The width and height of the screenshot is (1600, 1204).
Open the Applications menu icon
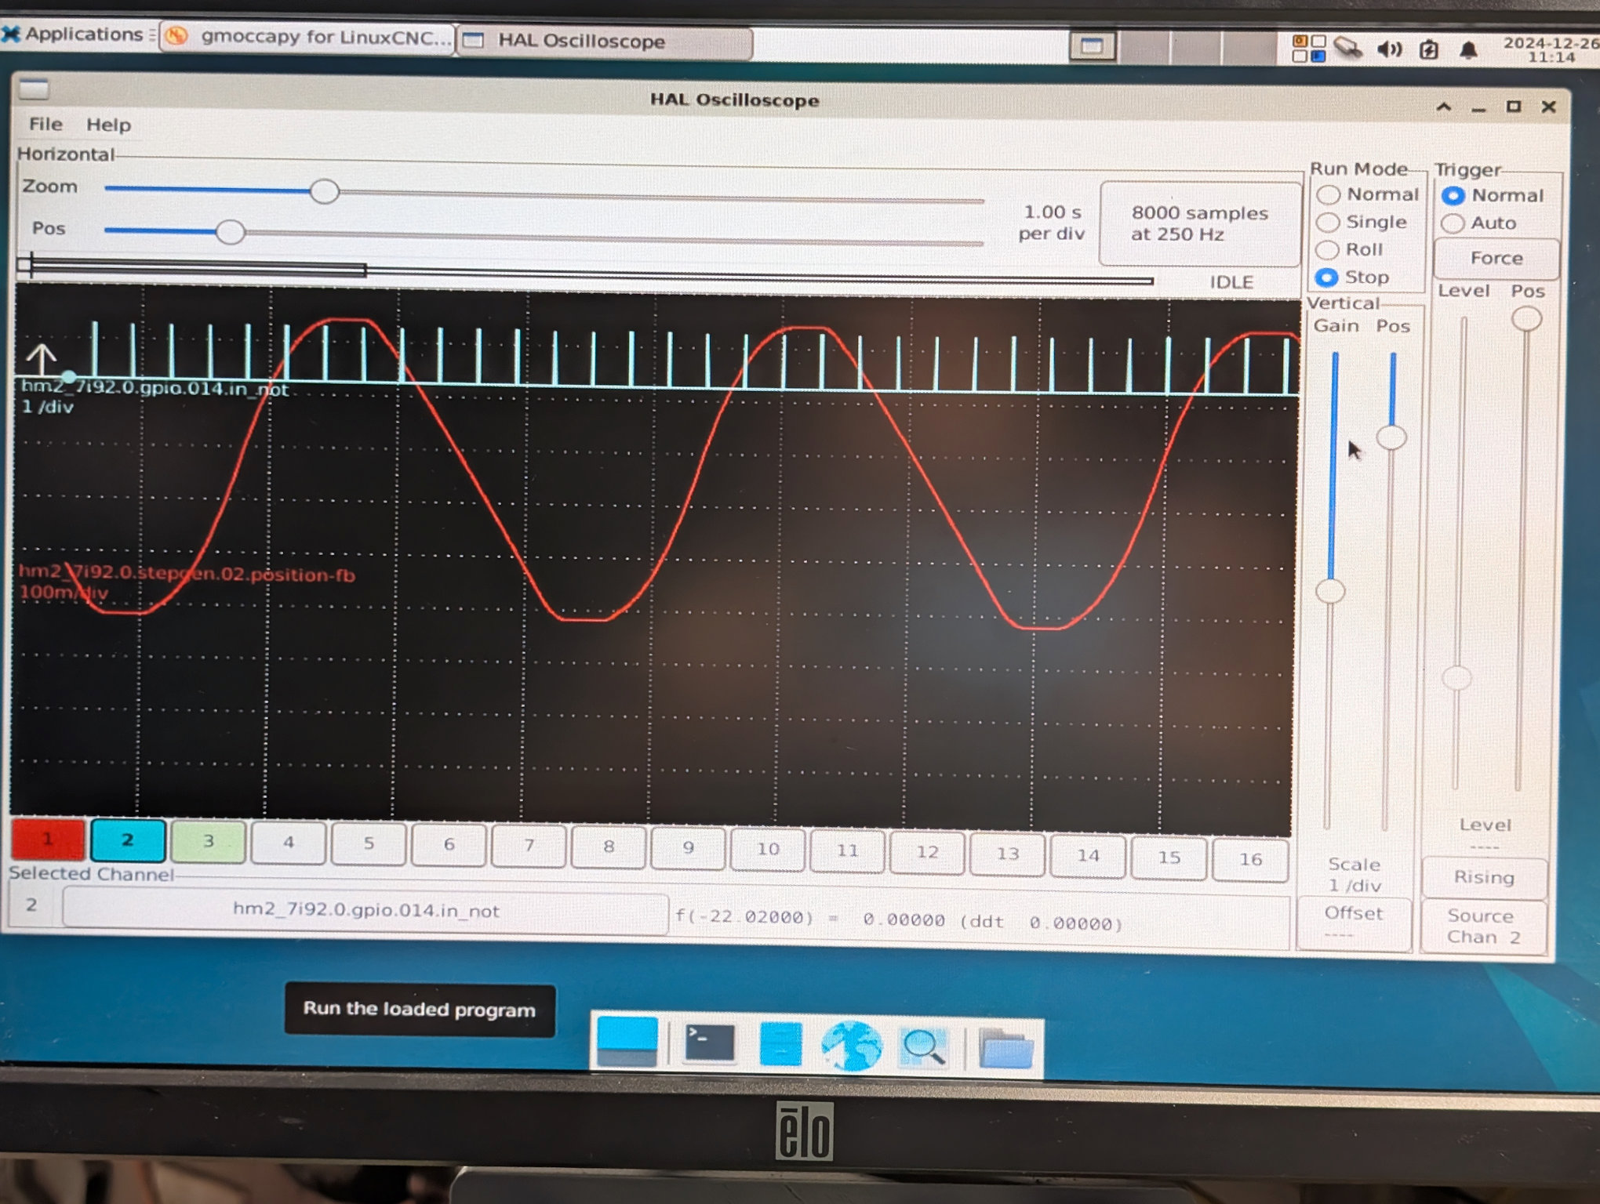click(11, 34)
